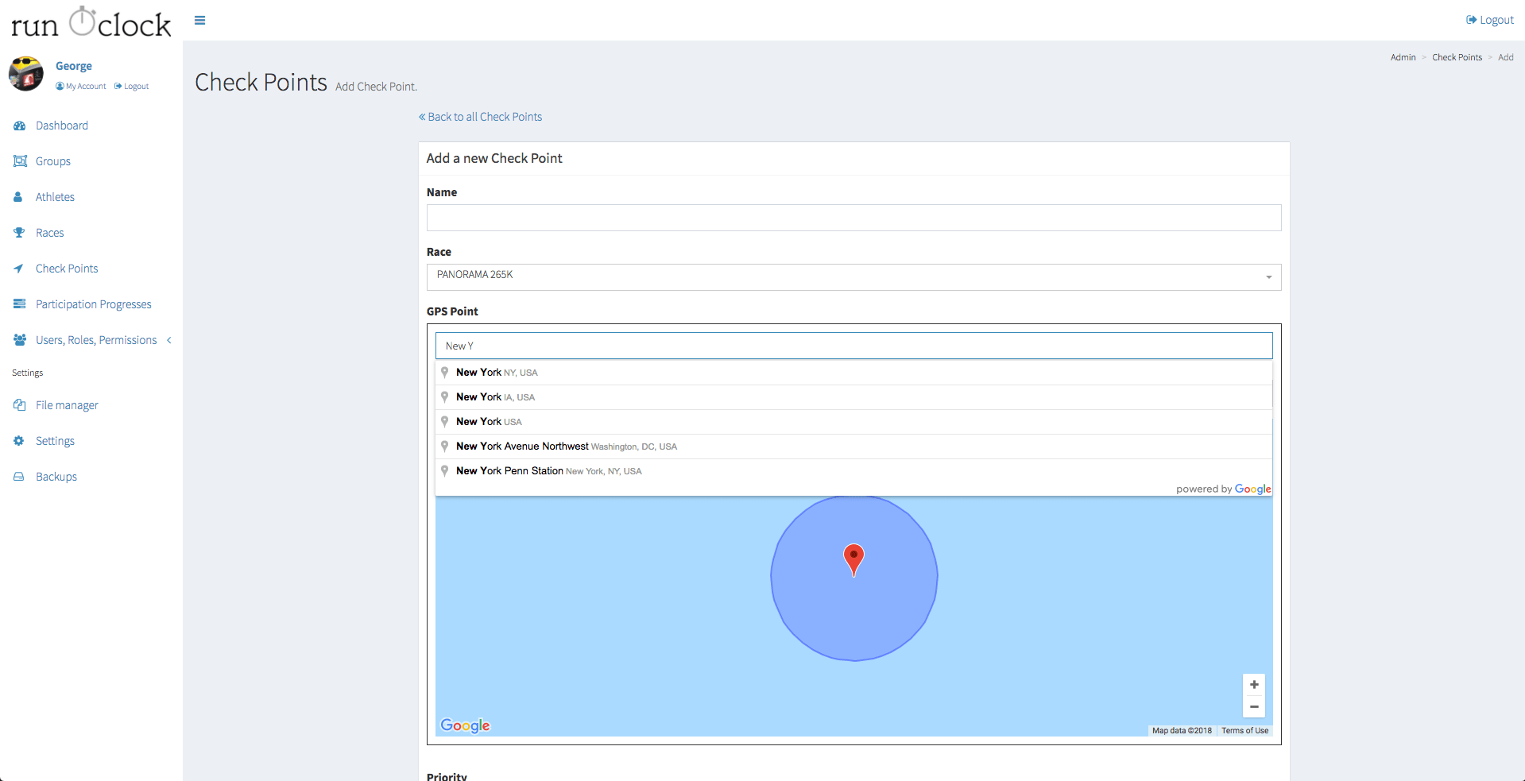Click the Backups drive icon
The width and height of the screenshot is (1525, 781).
pyautogui.click(x=19, y=477)
